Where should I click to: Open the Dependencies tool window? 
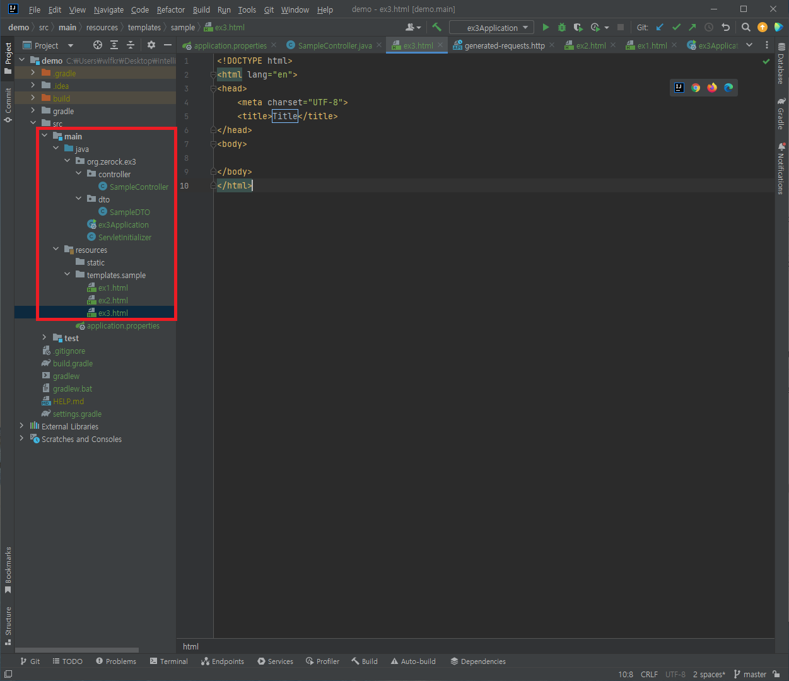click(478, 661)
